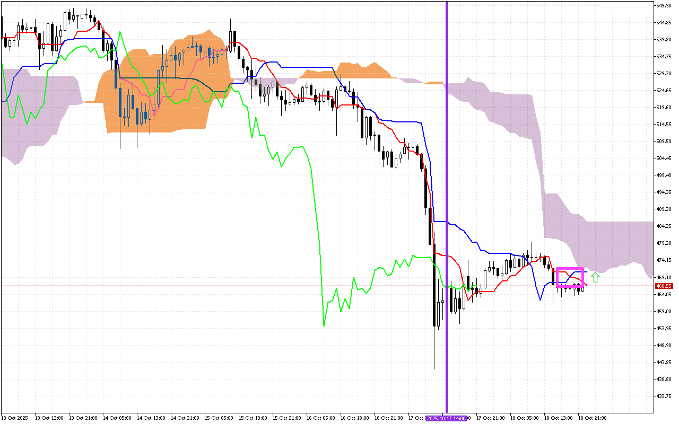Click the long lower wick of the crash candle
Screen dimensions: 679x424
(434, 350)
